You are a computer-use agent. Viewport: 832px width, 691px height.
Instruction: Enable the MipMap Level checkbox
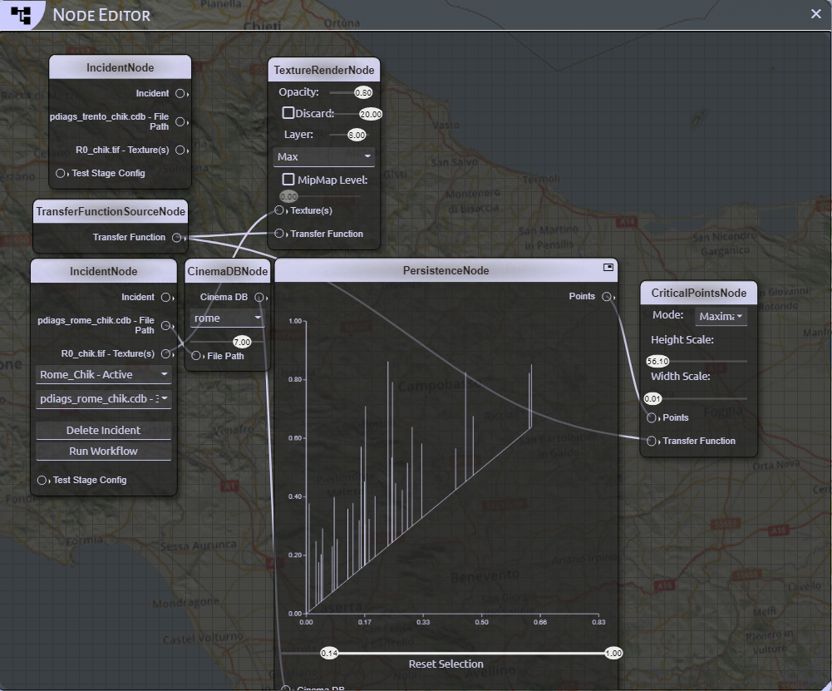tap(288, 179)
